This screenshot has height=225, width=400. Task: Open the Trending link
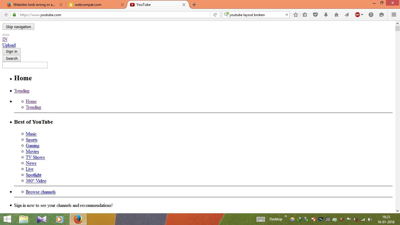click(22, 91)
